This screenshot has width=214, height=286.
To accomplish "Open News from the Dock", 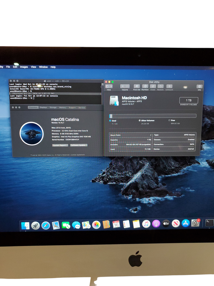I will pos(176,223).
